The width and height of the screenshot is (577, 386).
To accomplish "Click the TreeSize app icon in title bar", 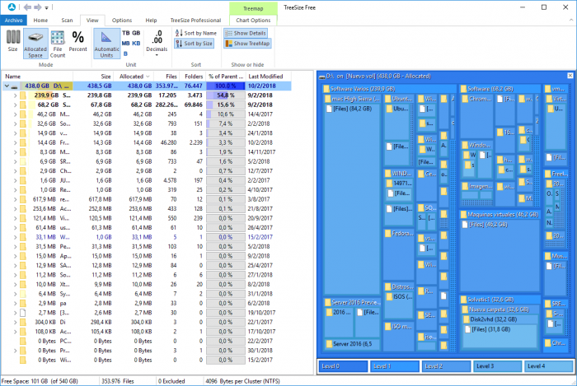I will point(12,7).
